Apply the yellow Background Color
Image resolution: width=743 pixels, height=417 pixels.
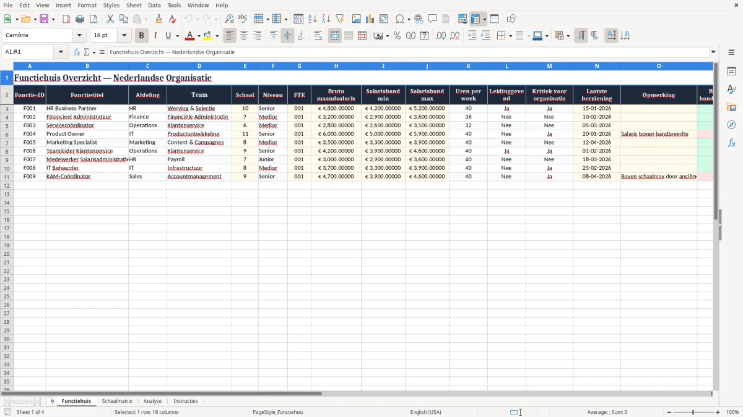click(208, 36)
